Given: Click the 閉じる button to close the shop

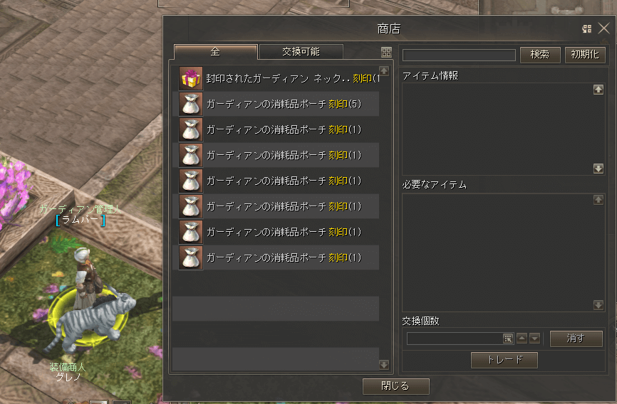Looking at the screenshot, I should coord(395,386).
